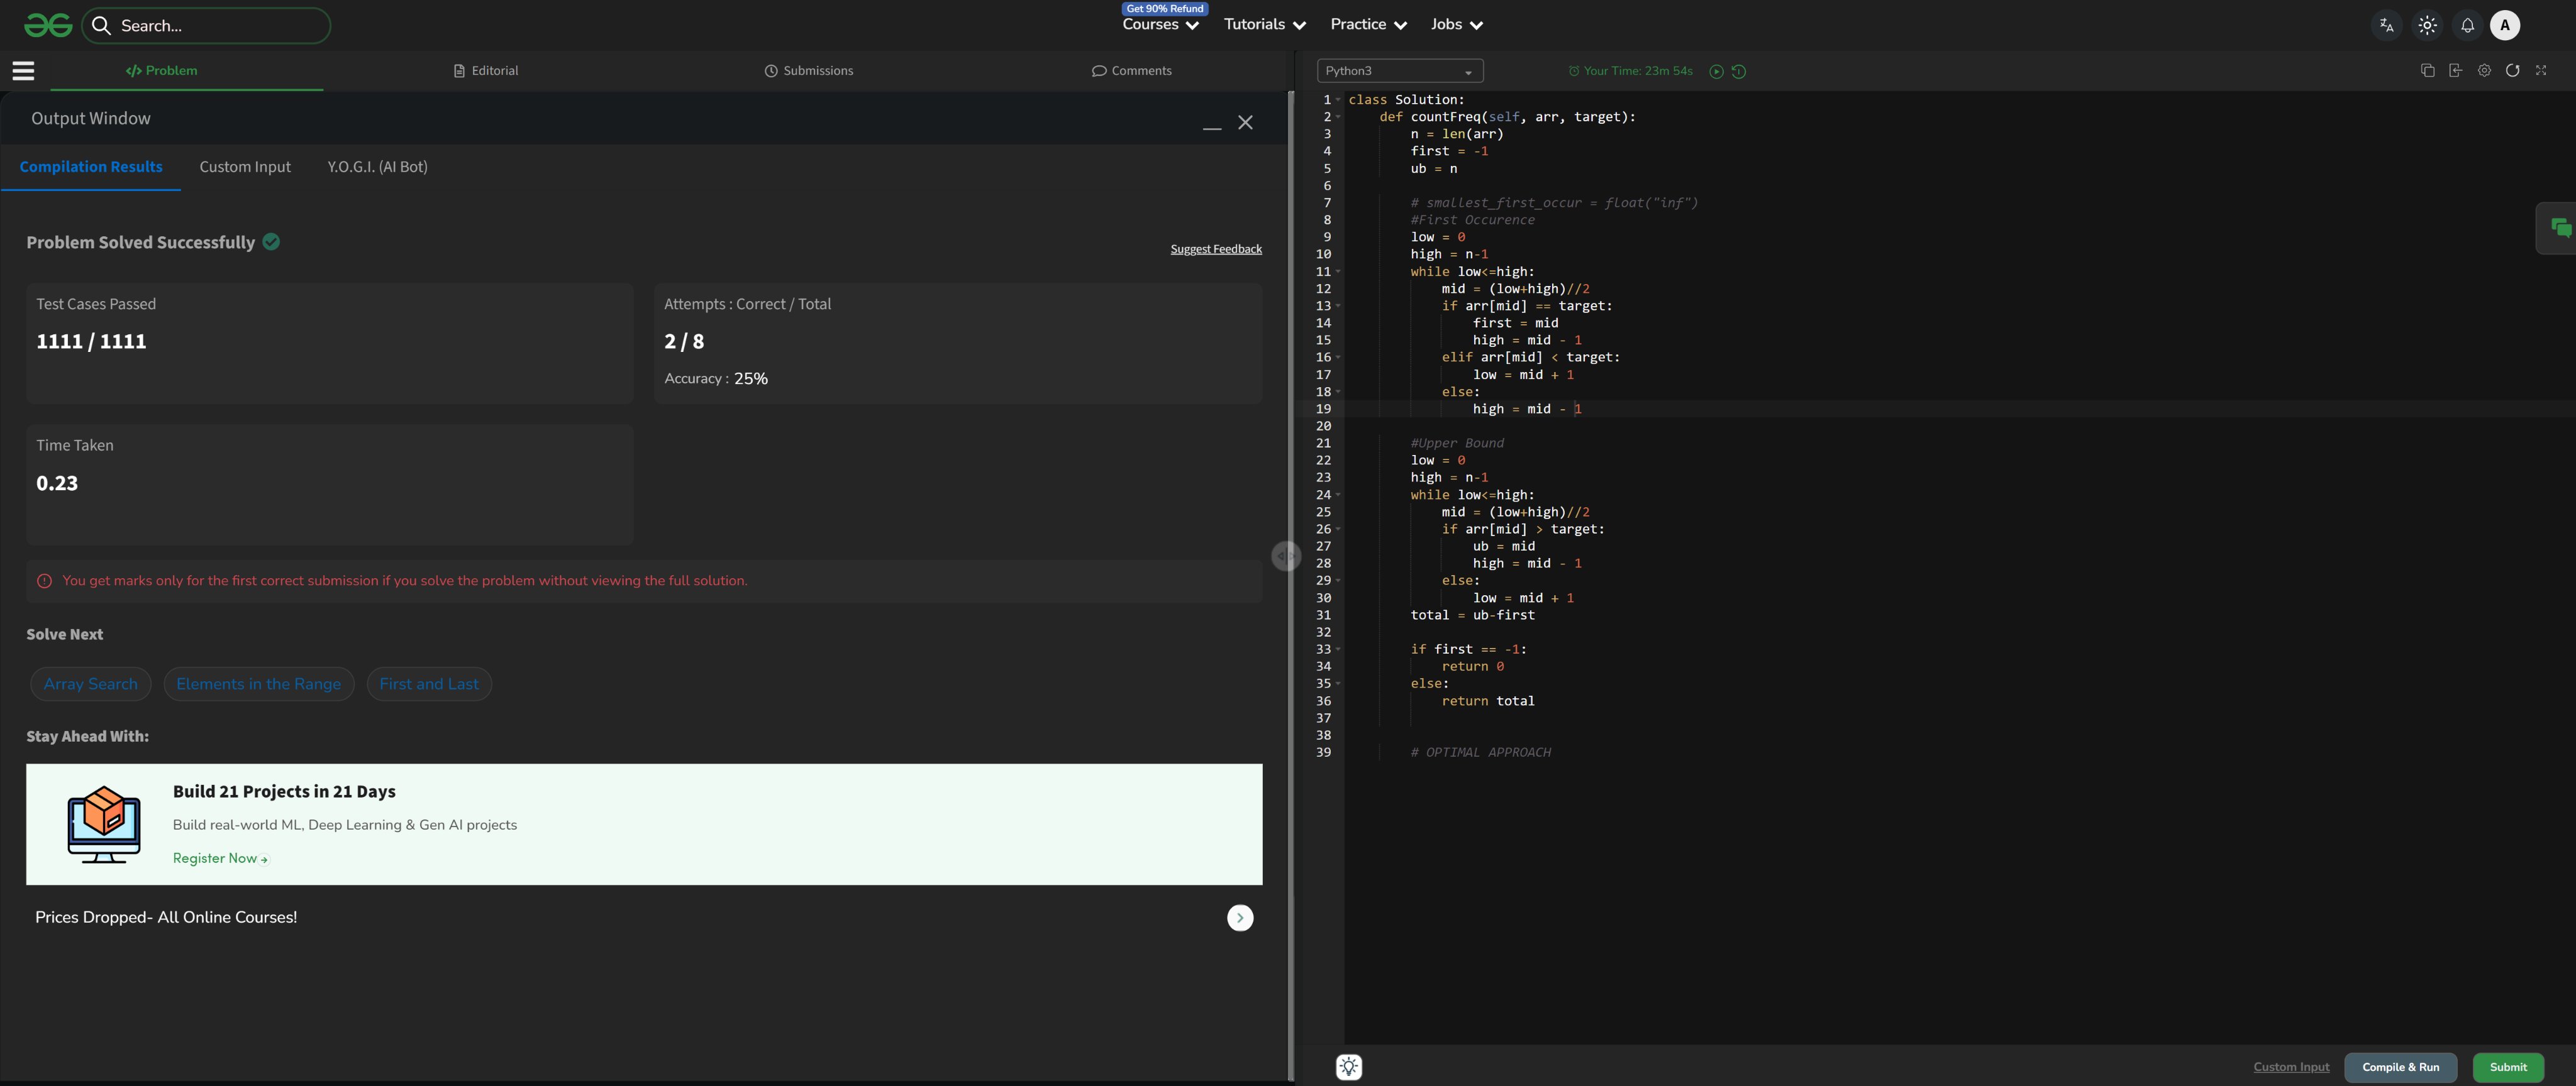Image resolution: width=2576 pixels, height=1086 pixels.
Task: Click the copy code icon in editor toolbar
Action: [x=2427, y=70]
